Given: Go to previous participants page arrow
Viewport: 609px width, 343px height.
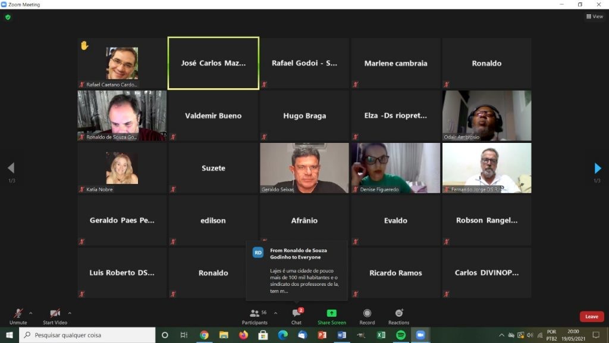Looking at the screenshot, I should click(11, 169).
